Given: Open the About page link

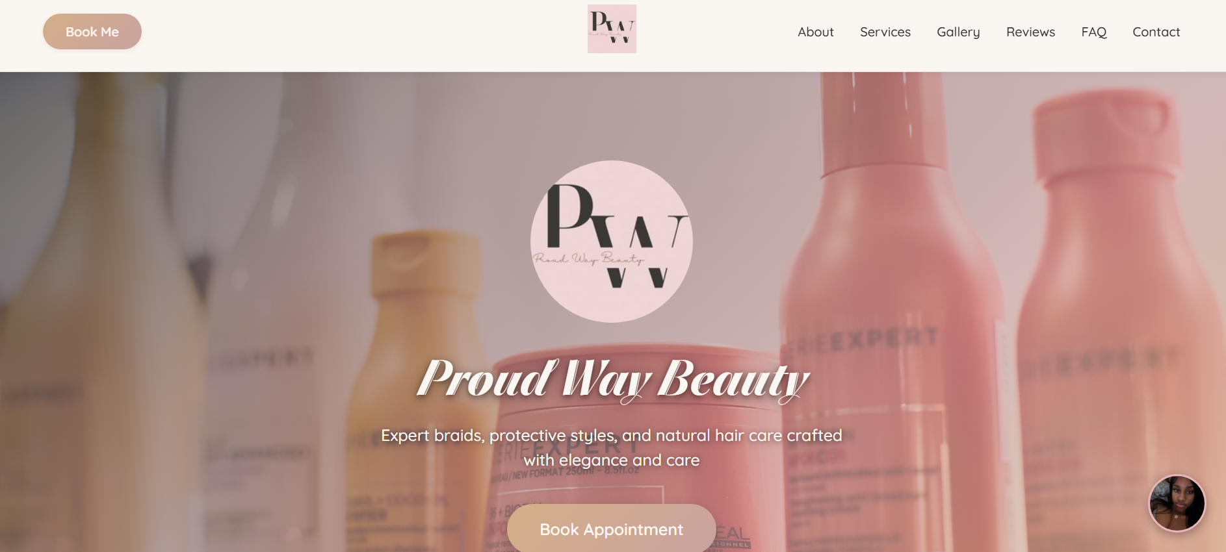Looking at the screenshot, I should point(815,32).
